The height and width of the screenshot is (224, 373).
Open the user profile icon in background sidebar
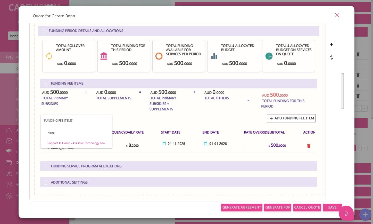9,185
